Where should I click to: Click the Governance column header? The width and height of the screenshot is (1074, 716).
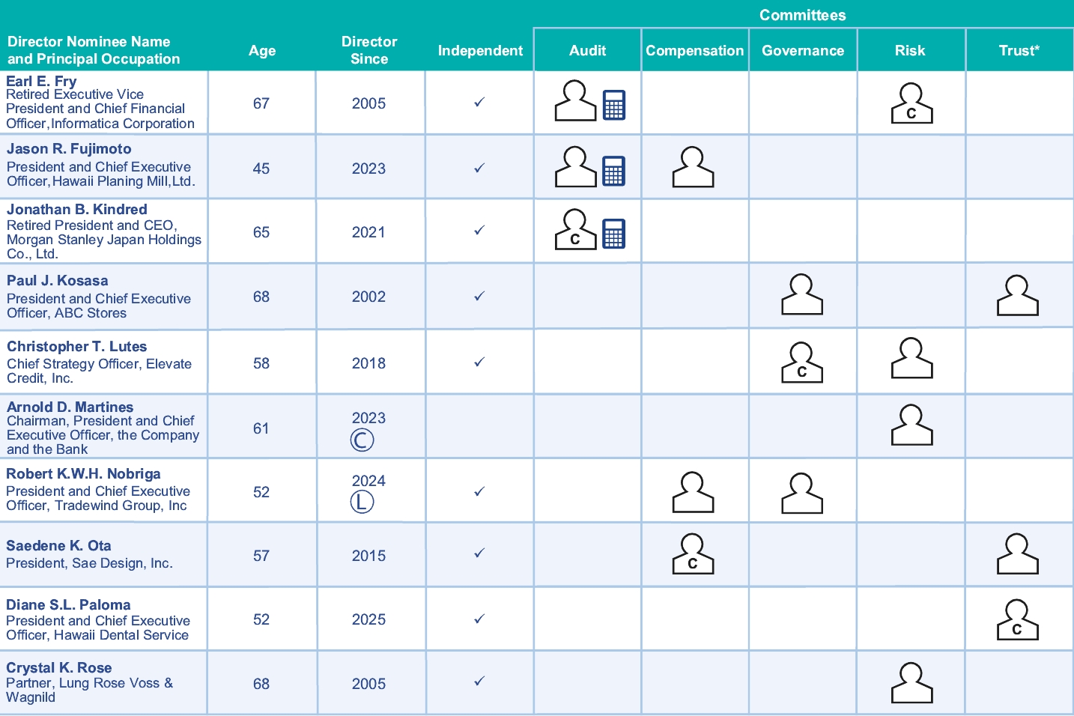pos(802,50)
